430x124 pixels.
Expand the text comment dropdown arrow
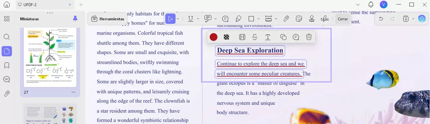215,19
